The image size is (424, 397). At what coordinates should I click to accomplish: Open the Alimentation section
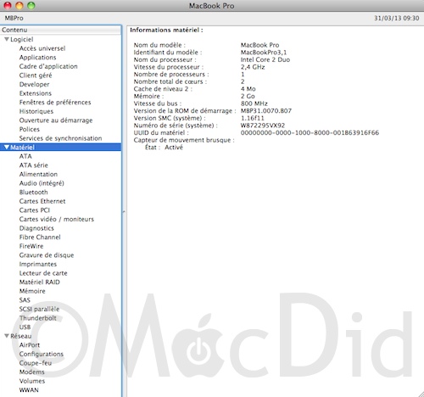[x=38, y=174]
